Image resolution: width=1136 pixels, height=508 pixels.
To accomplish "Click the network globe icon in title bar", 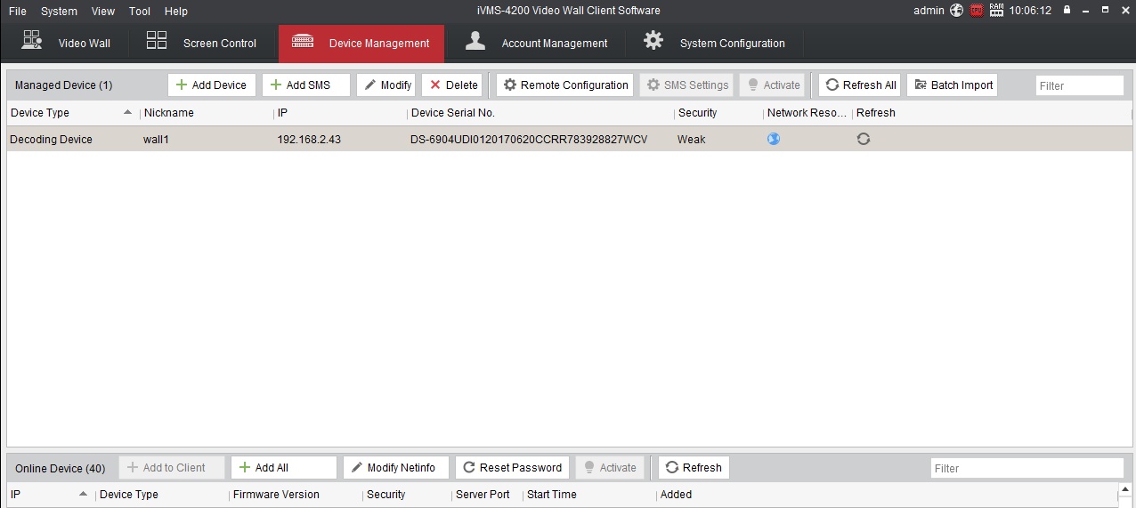I will tap(957, 11).
